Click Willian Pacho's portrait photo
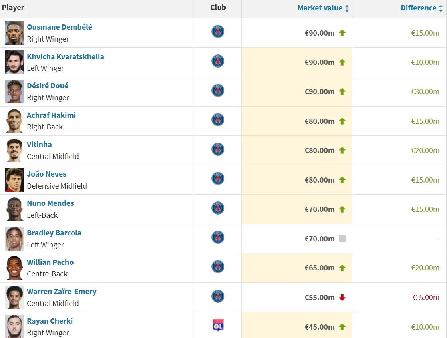Image resolution: width=447 pixels, height=338 pixels. [14, 268]
